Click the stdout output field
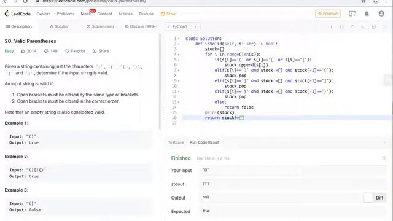 coord(293,184)
